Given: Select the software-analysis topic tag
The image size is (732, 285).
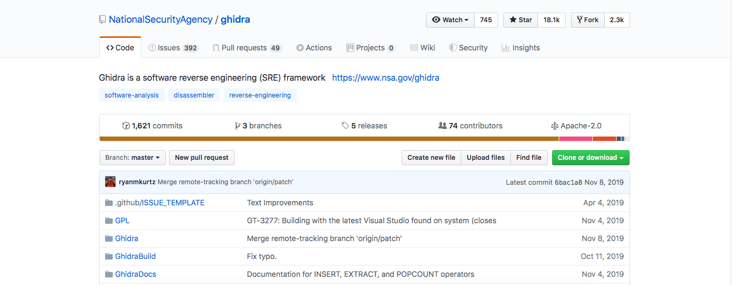Looking at the screenshot, I should point(132,95).
